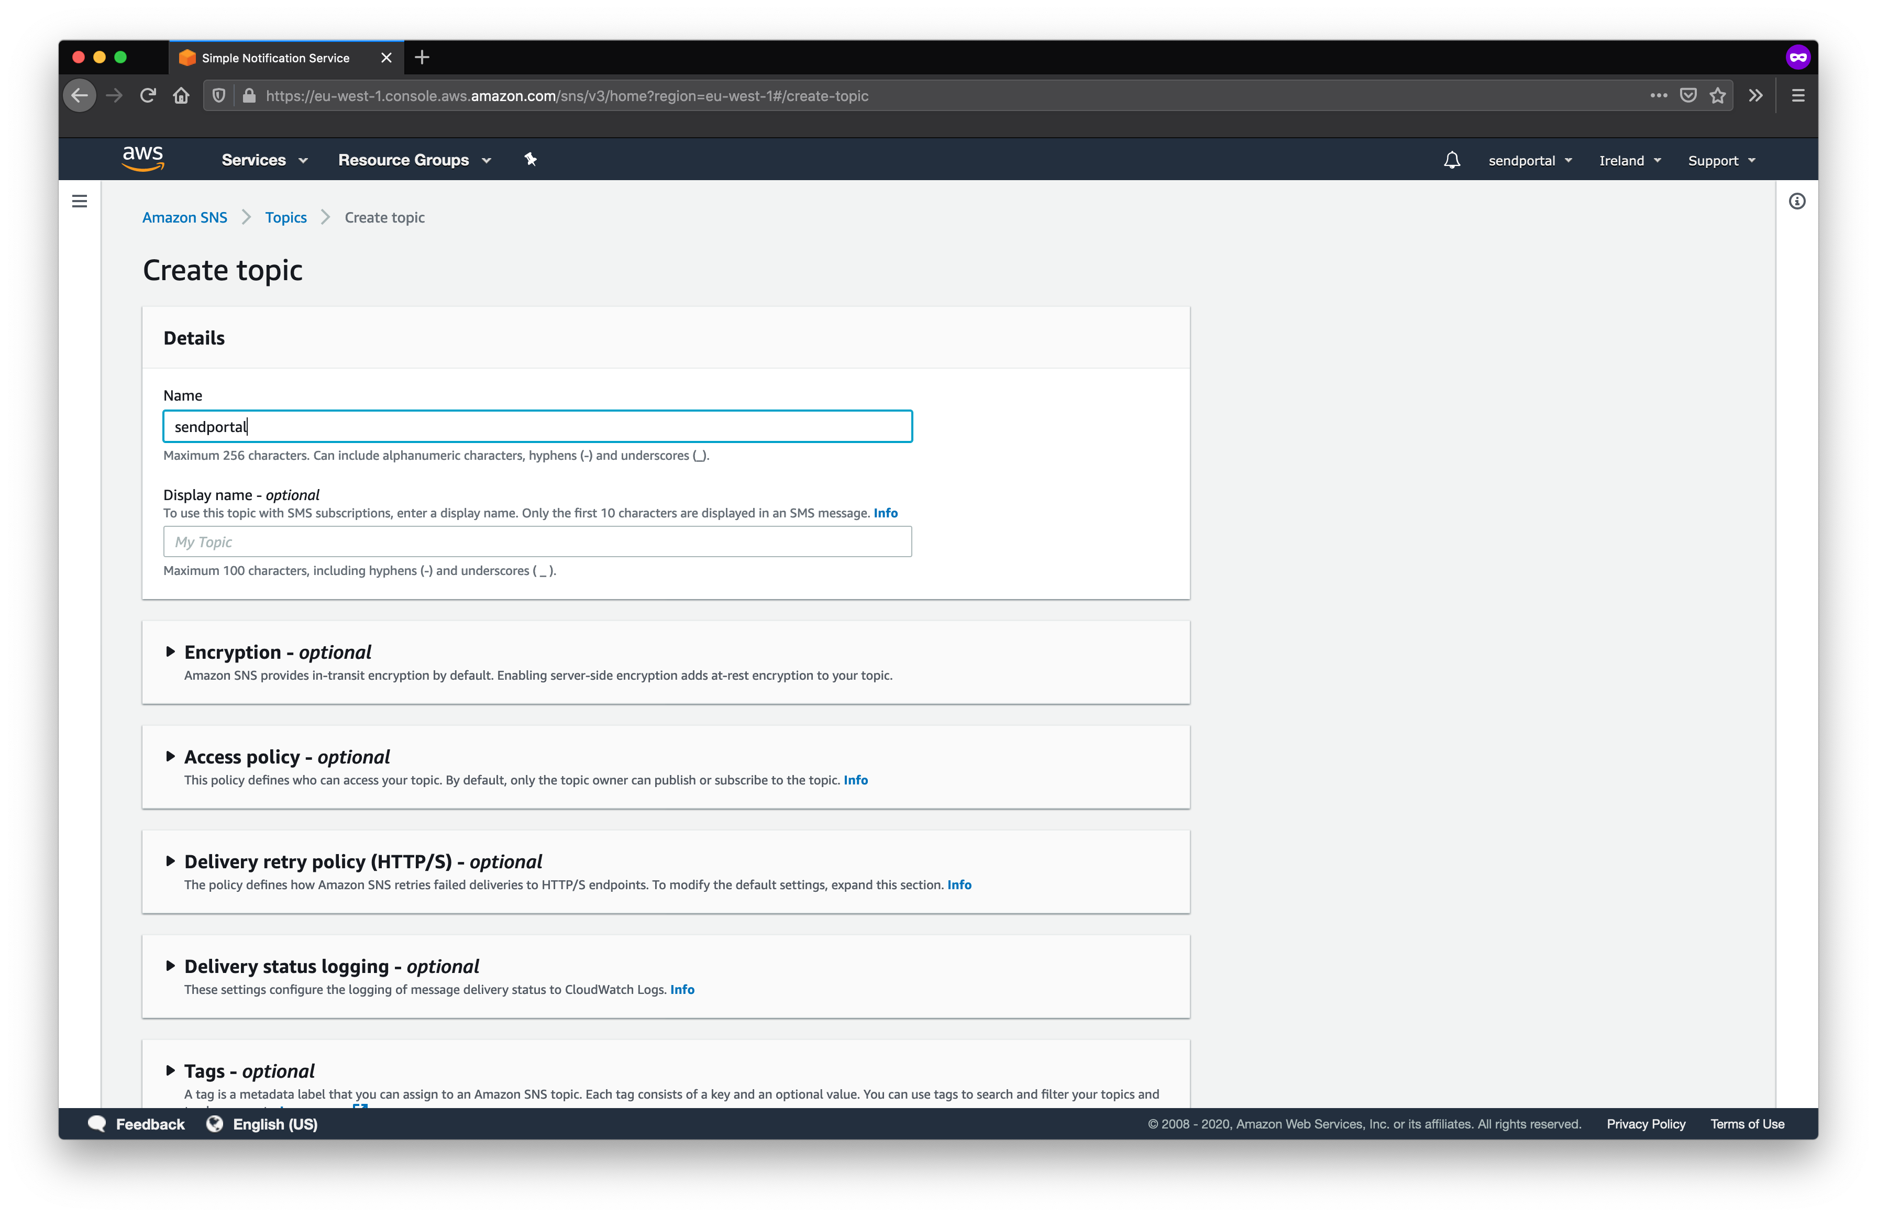This screenshot has height=1217, width=1877.
Task: Bookmark this page with the star
Action: pos(1718,95)
